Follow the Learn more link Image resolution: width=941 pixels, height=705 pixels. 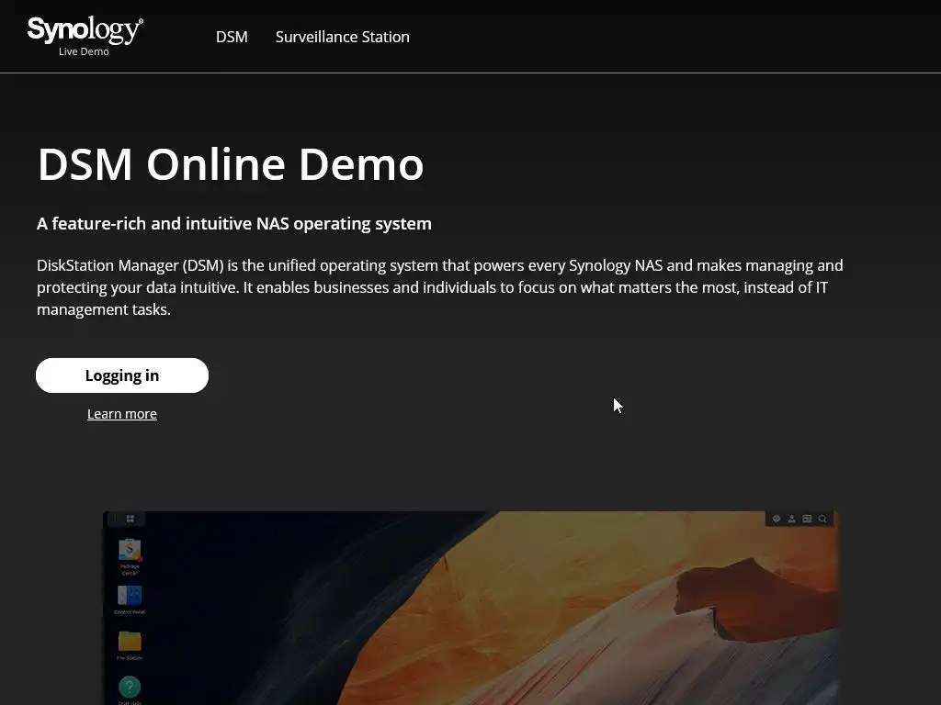click(122, 414)
